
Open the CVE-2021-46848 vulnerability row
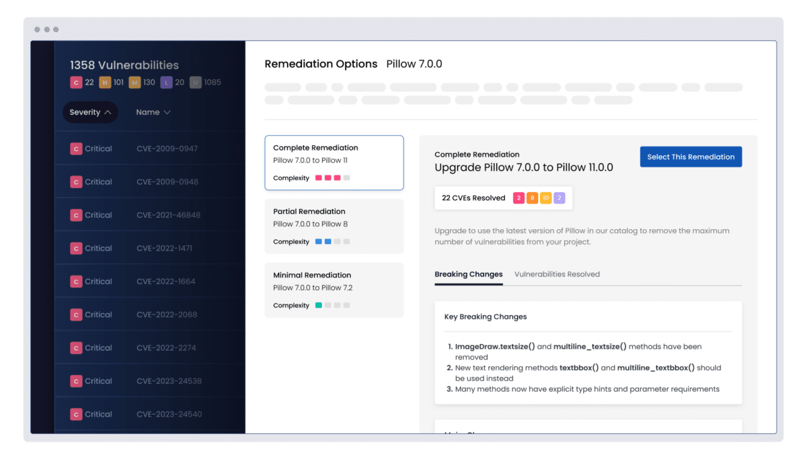click(x=168, y=215)
